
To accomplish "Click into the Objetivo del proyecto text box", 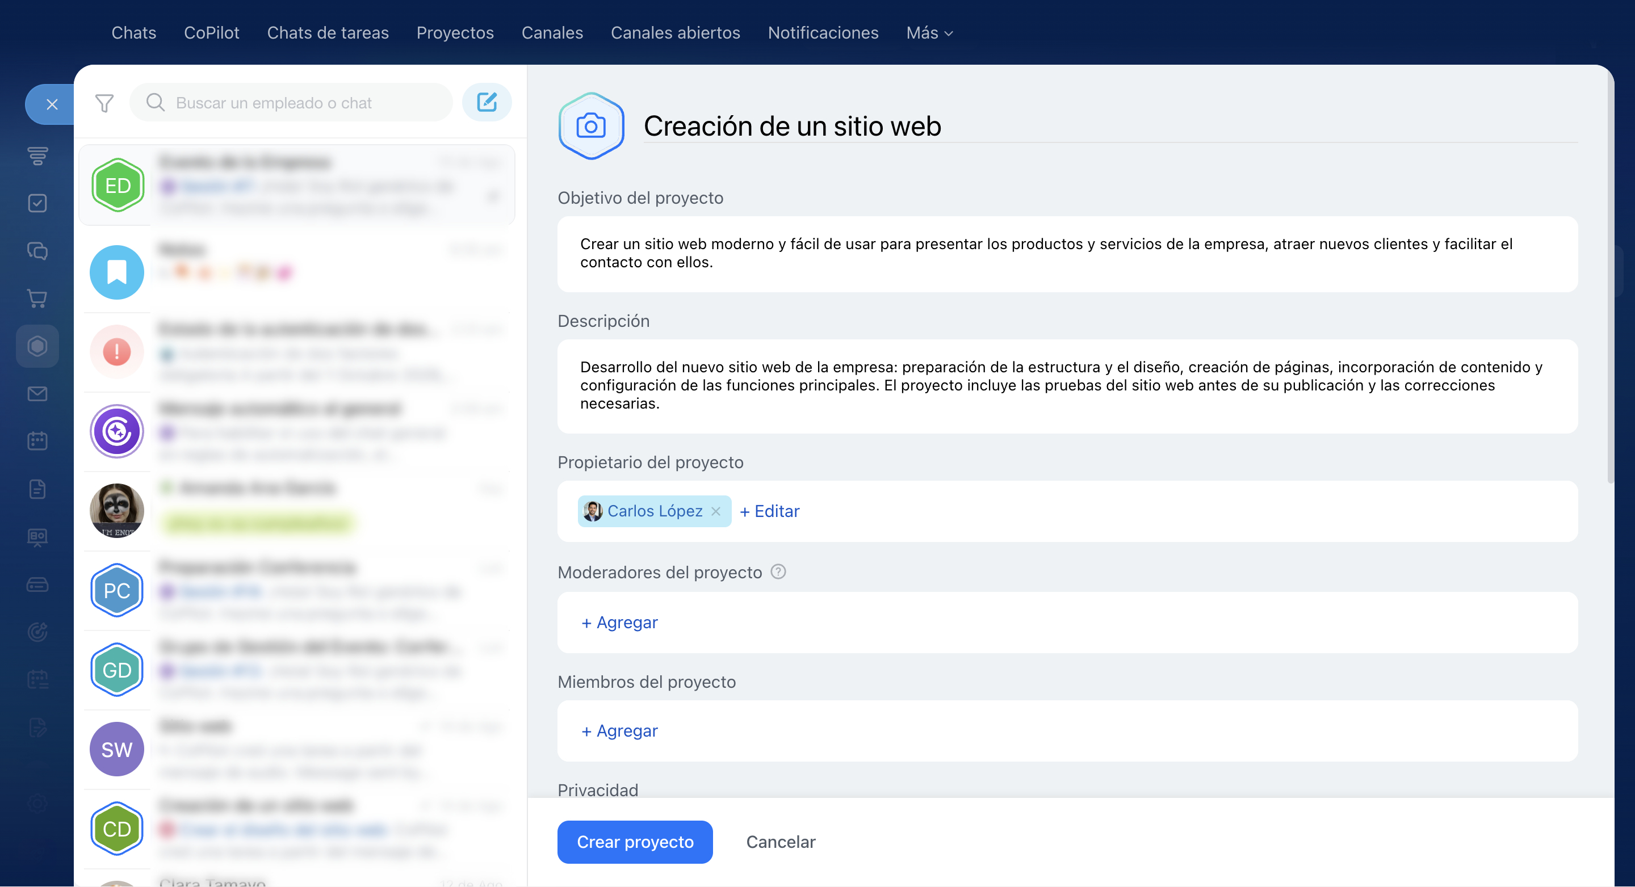I will pyautogui.click(x=1067, y=254).
